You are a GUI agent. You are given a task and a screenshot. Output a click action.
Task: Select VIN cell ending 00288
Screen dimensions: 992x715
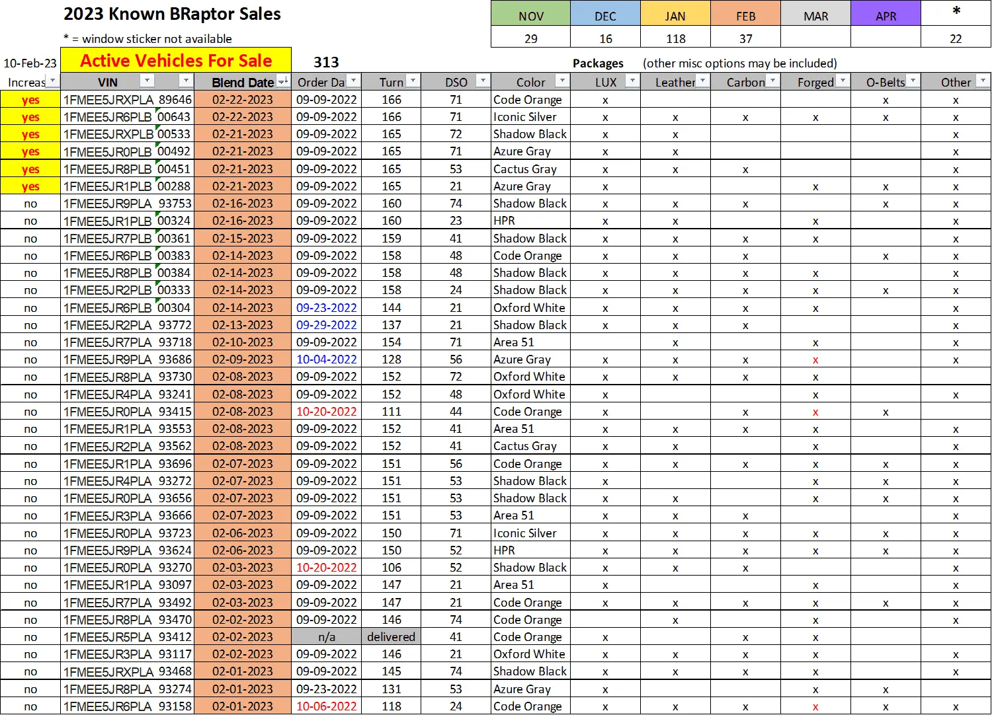[127, 186]
